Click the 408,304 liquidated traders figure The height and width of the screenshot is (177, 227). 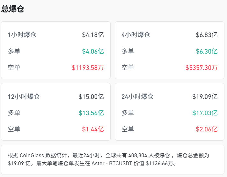click(139, 156)
